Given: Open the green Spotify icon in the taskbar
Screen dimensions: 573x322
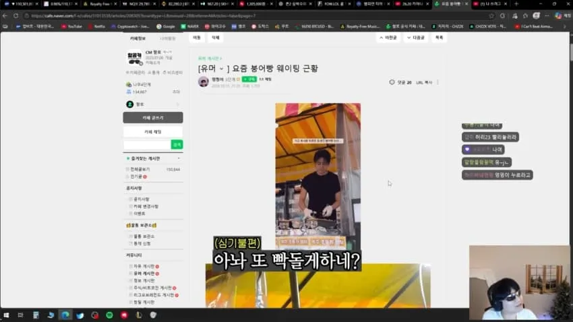Looking at the screenshot, I should click(109, 315).
